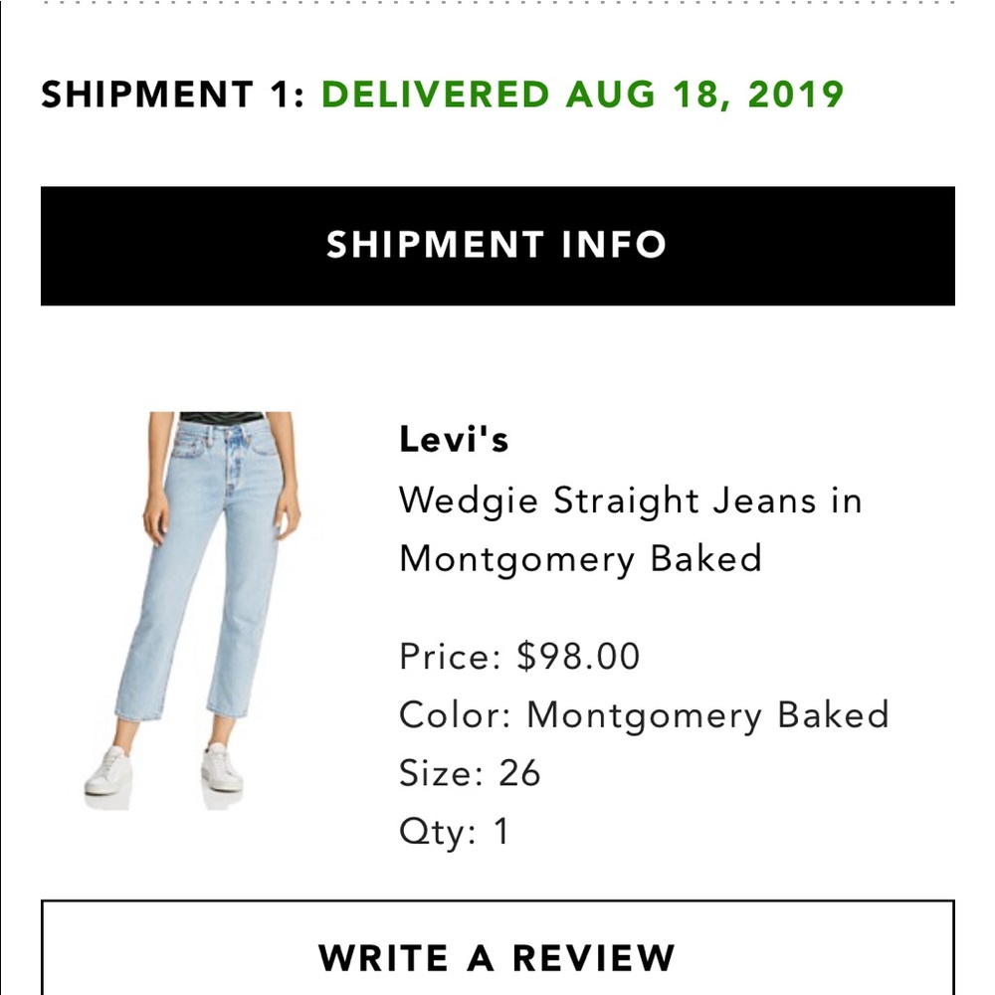995x995 pixels.
Task: Tap the dotted divider at the top
Action: [x=497, y=10]
